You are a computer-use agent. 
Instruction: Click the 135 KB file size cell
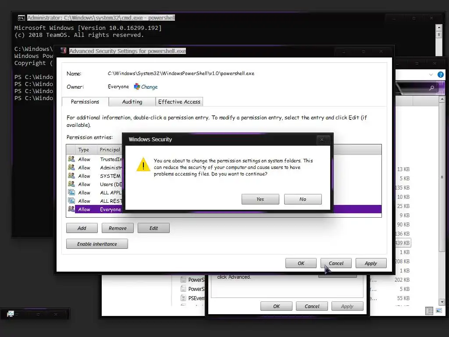point(403,188)
